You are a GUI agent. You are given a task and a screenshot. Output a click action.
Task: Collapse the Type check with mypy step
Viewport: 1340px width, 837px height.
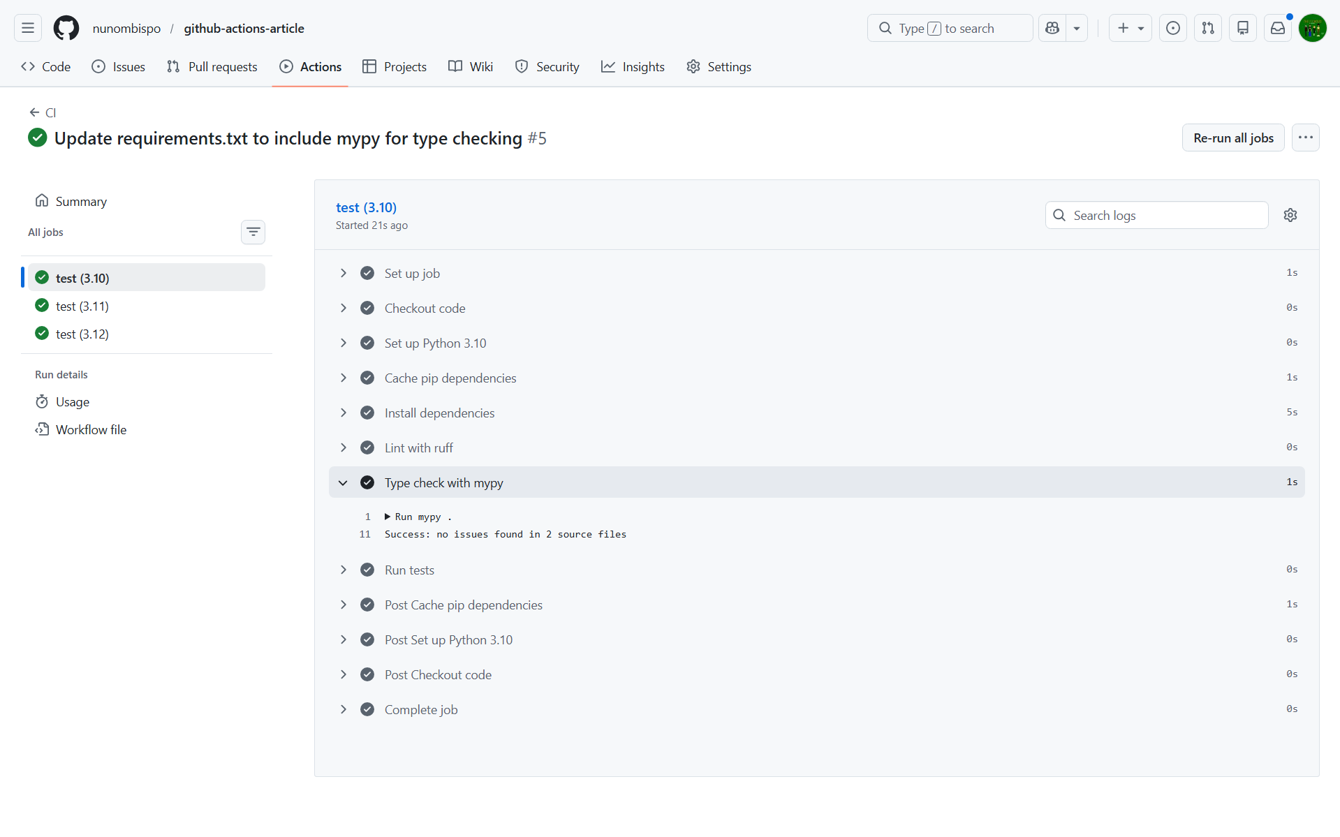(x=343, y=482)
